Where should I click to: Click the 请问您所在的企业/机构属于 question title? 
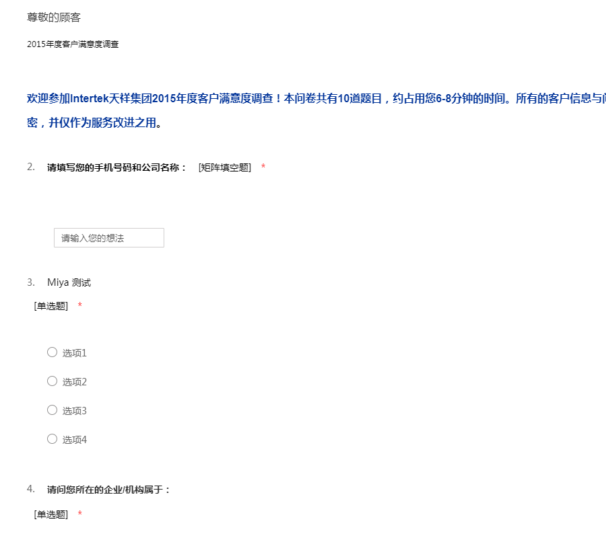109,490
